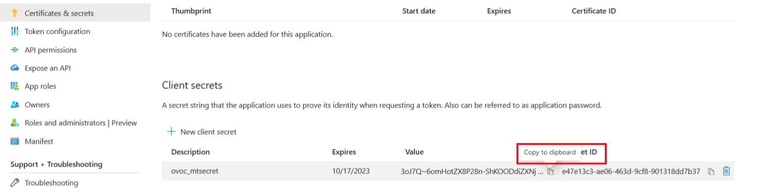Click the Token configuration icon
769x196 pixels.
pyautogui.click(x=15, y=31)
